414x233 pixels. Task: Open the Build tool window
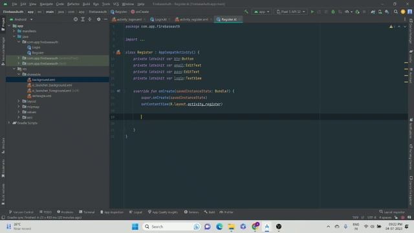(210, 212)
